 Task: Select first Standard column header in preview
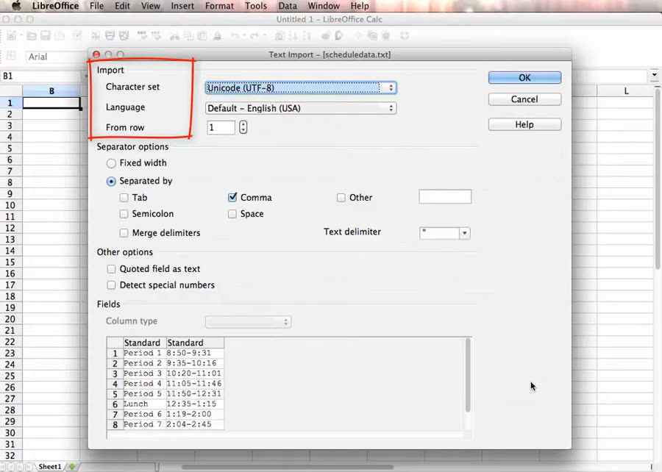click(144, 343)
